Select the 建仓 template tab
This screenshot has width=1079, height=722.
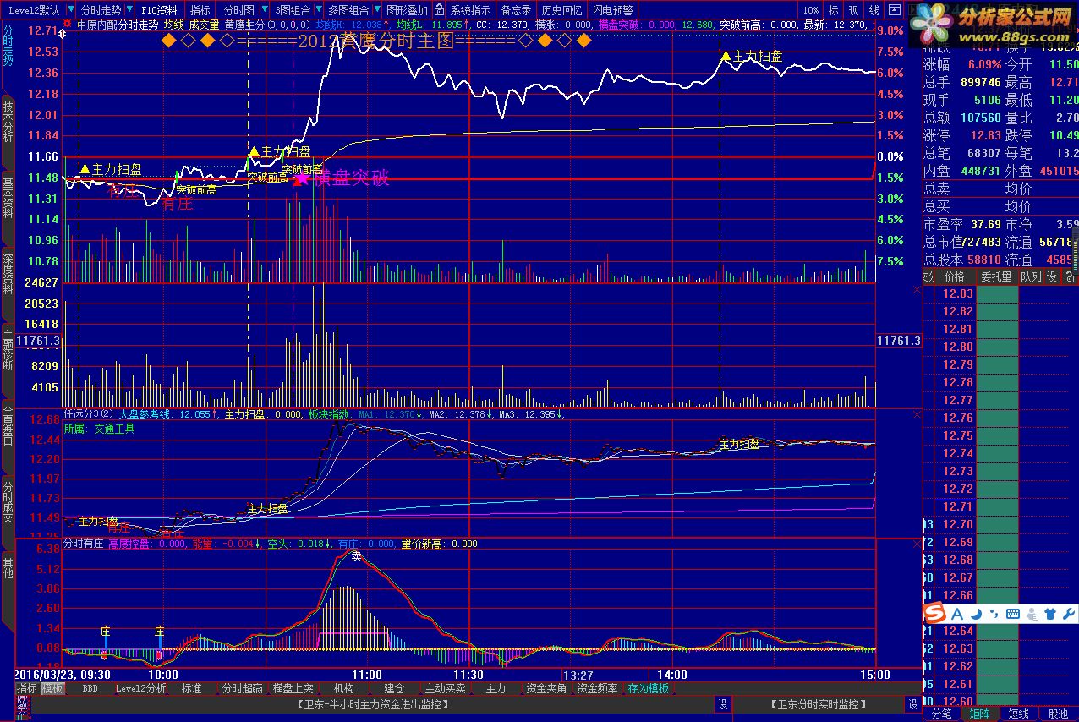click(395, 689)
